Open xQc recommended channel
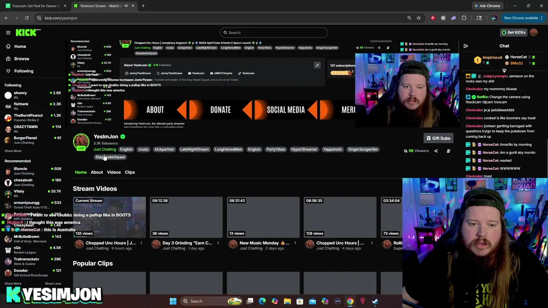This screenshot has width=548, height=308. [x=33, y=250]
